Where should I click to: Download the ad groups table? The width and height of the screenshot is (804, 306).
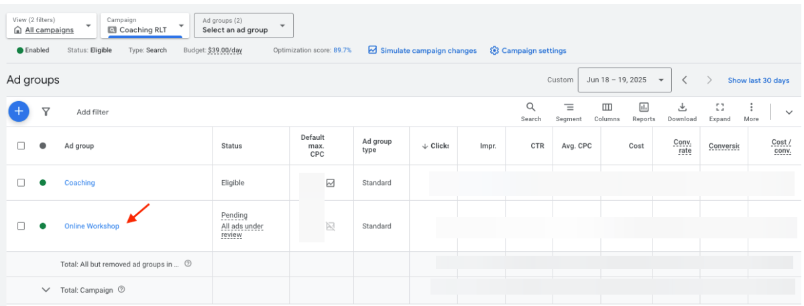tap(682, 111)
